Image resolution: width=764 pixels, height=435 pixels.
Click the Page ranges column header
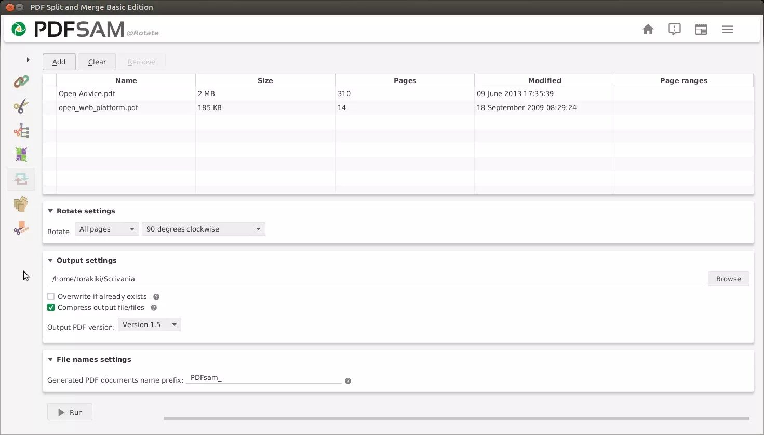pyautogui.click(x=684, y=80)
